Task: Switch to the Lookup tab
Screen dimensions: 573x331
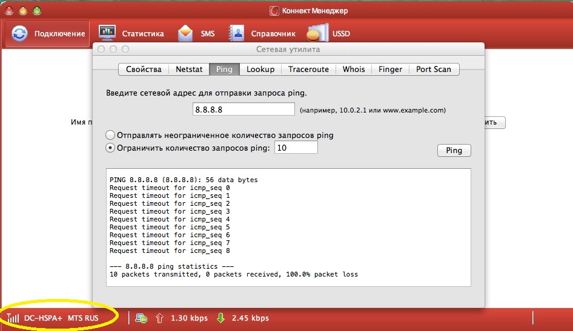Action: [260, 70]
